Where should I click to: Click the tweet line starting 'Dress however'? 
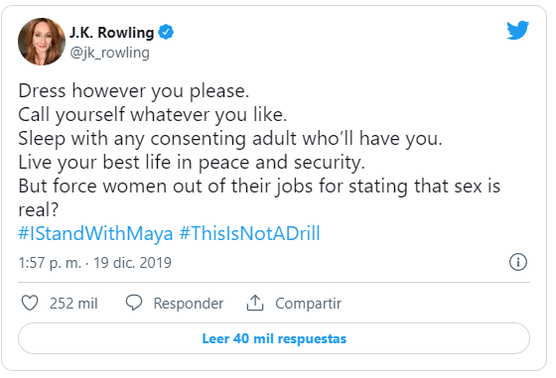click(134, 91)
